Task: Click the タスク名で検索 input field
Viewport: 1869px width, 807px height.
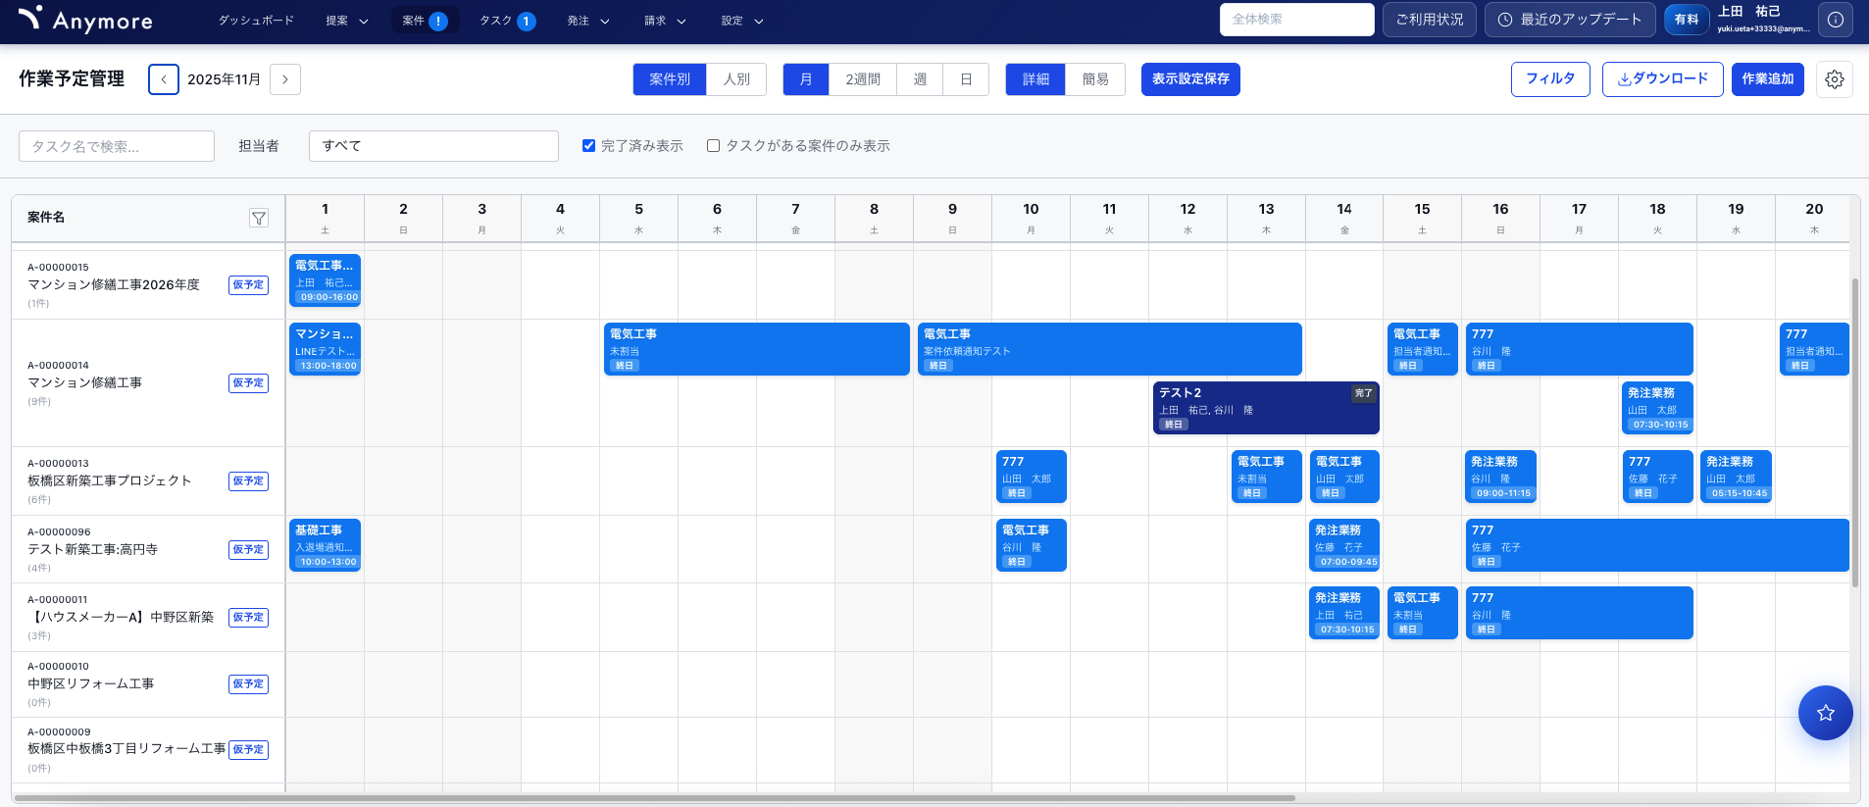Action: pyautogui.click(x=117, y=146)
